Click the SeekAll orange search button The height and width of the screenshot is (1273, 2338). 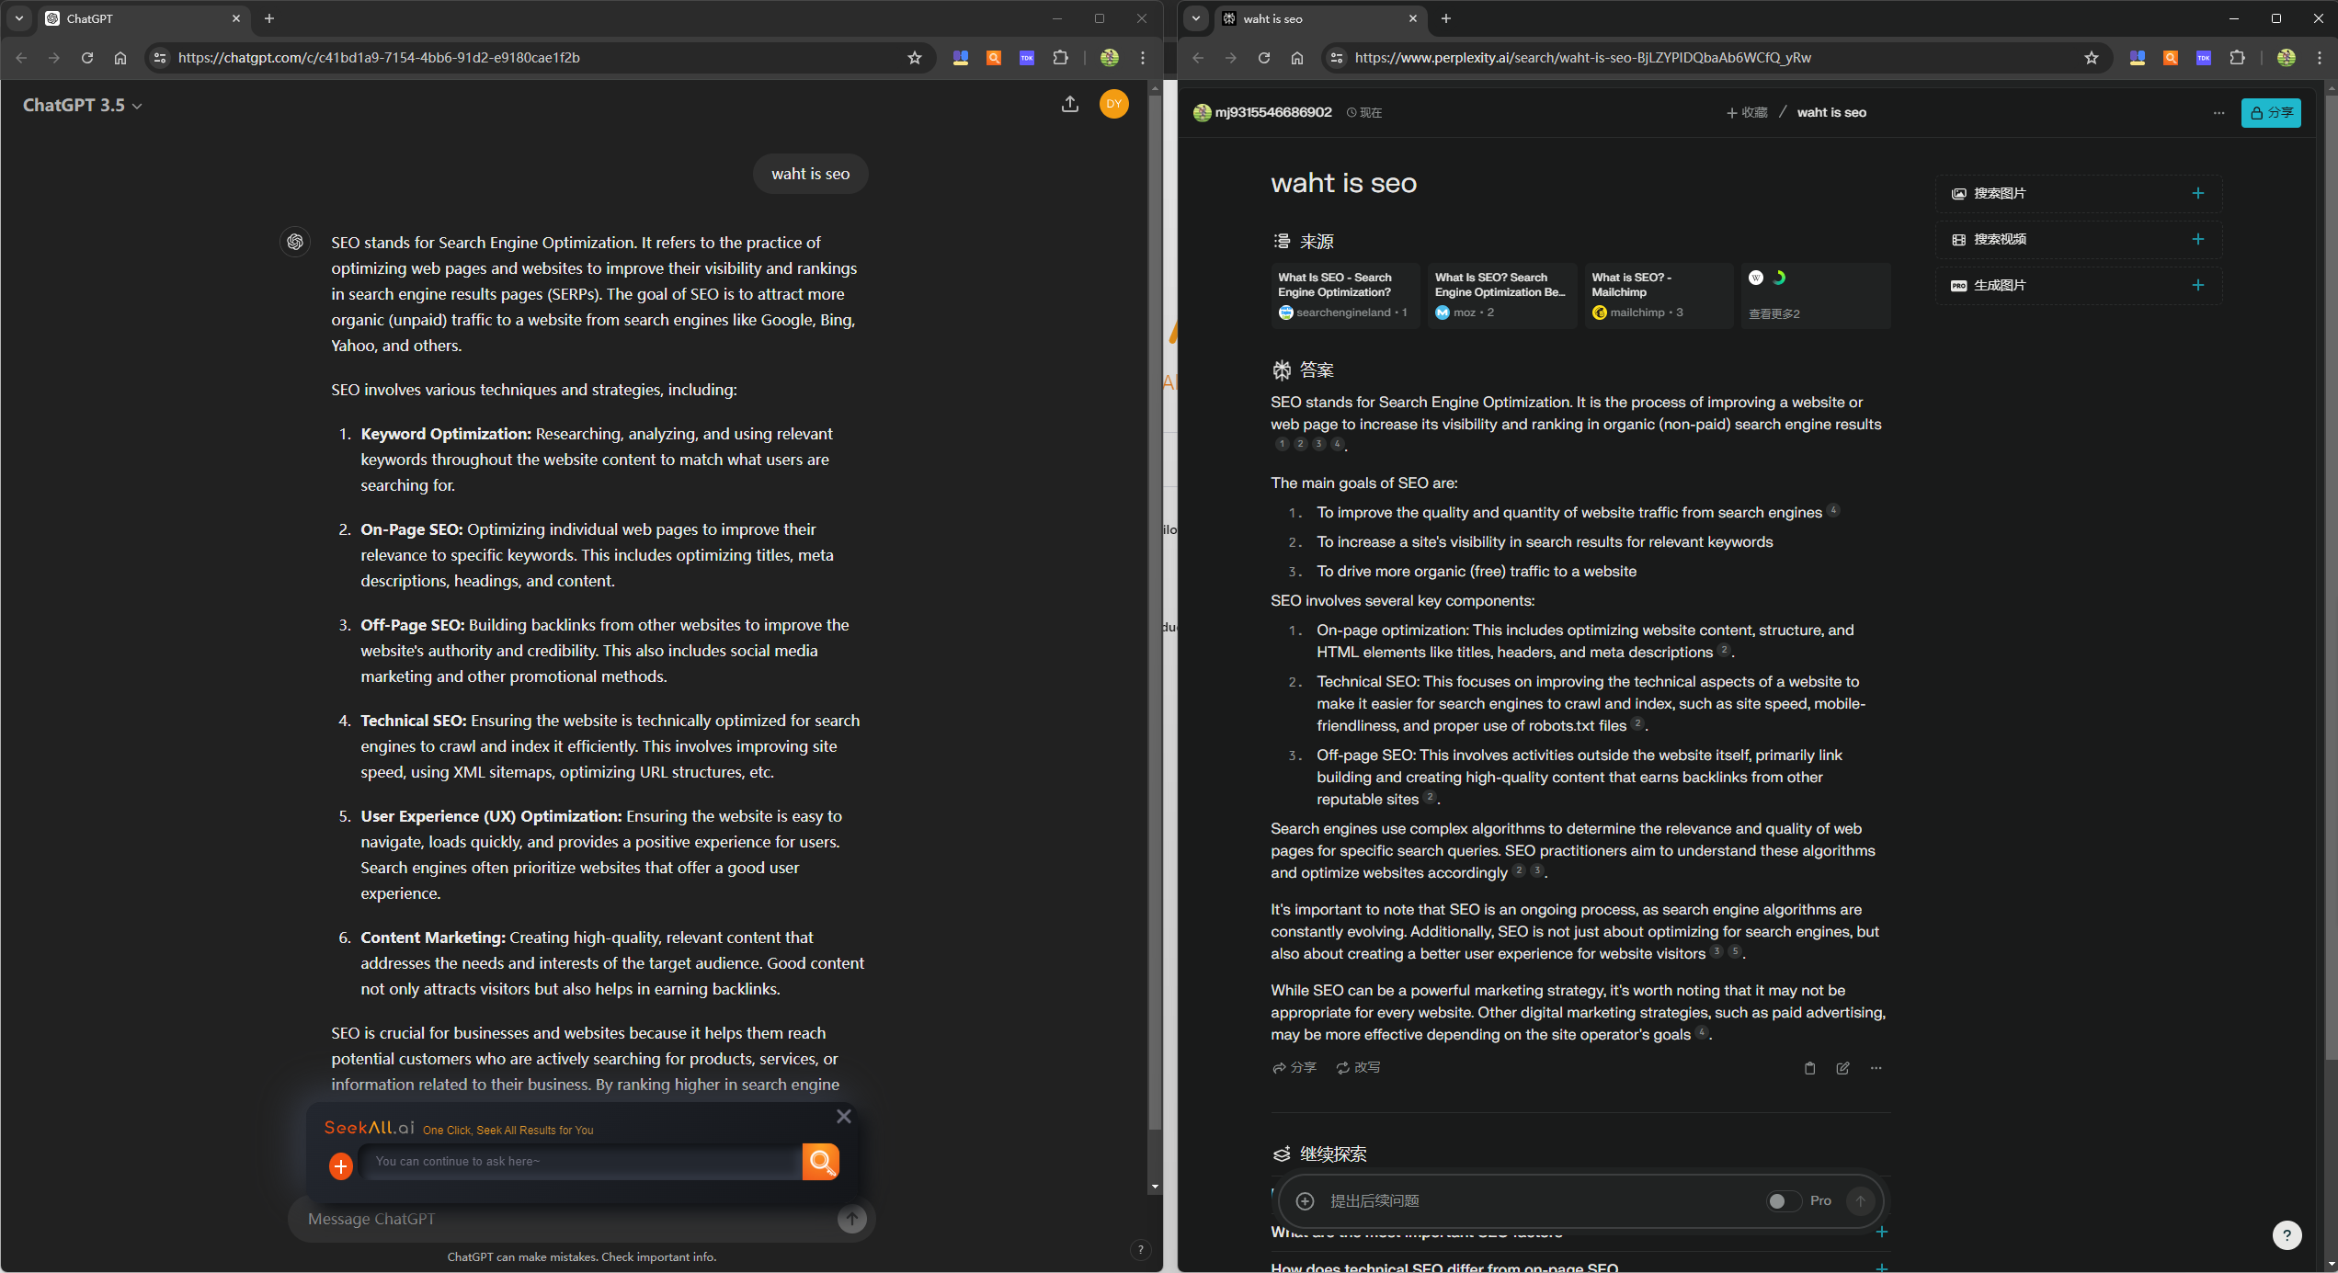pos(820,1161)
